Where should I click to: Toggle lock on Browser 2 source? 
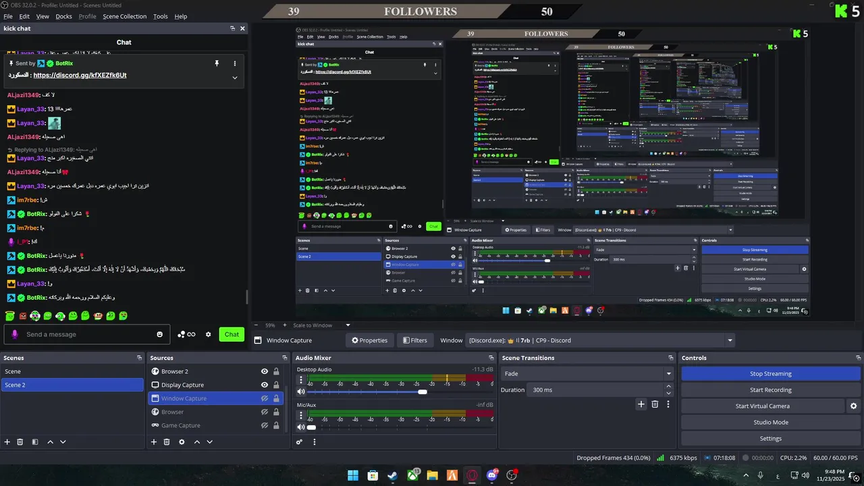276,371
